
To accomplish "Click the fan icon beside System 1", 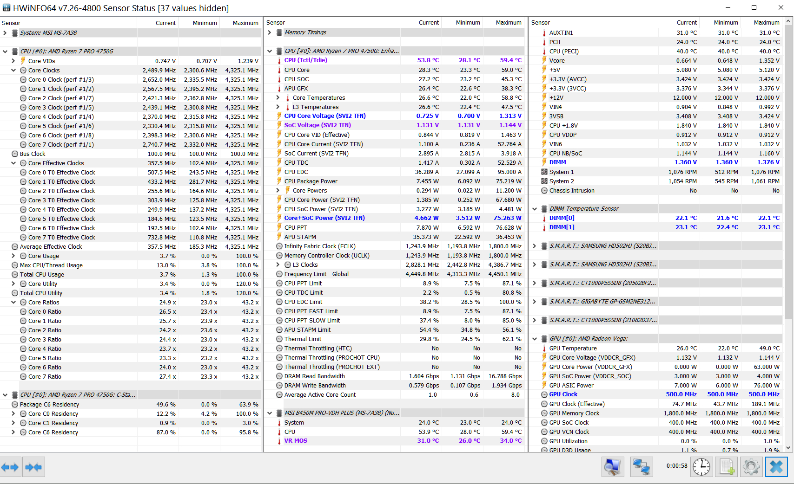I will (x=544, y=172).
